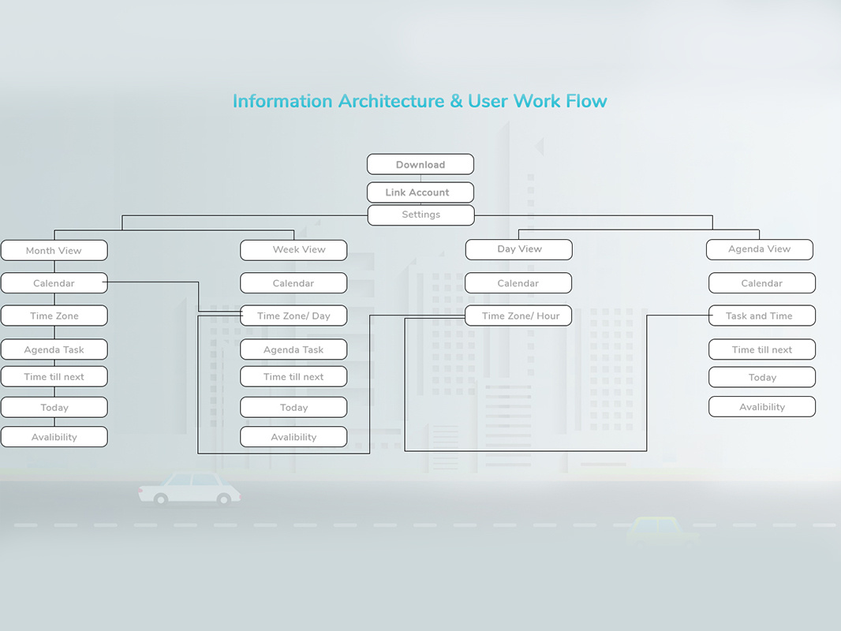
Task: Select Calendar under Month View
Action: (52, 282)
